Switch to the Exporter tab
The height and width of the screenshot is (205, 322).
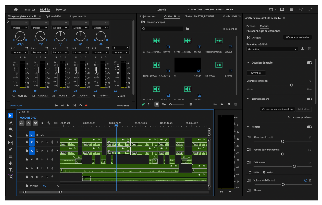click(61, 9)
